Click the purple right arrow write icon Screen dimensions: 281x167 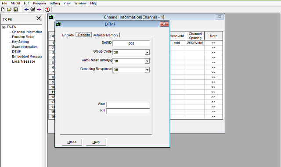39,10
